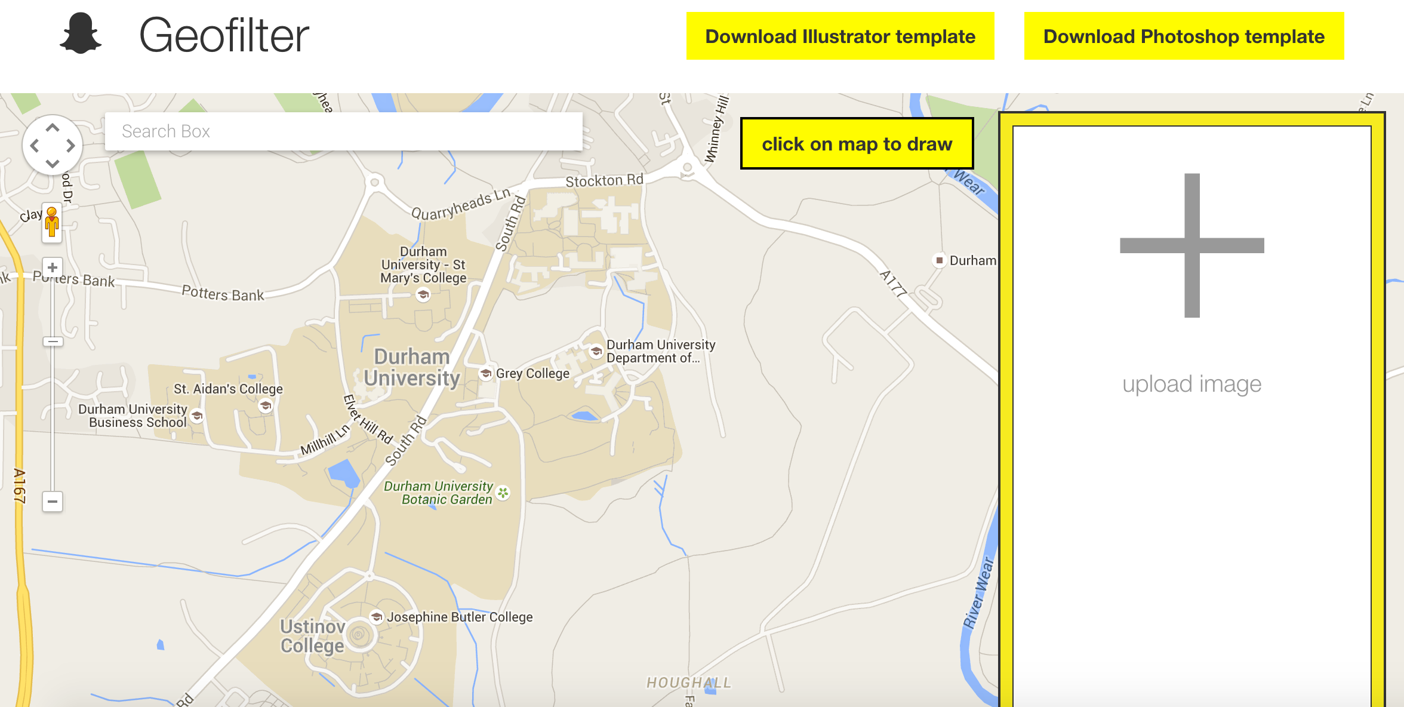Download the Illustrator template

coord(840,36)
